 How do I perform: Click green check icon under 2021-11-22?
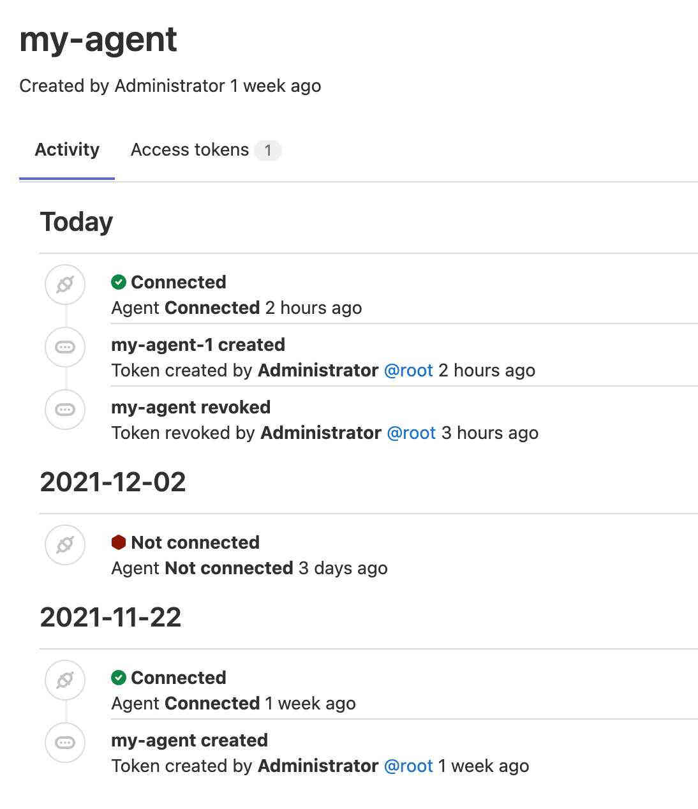coord(119,678)
